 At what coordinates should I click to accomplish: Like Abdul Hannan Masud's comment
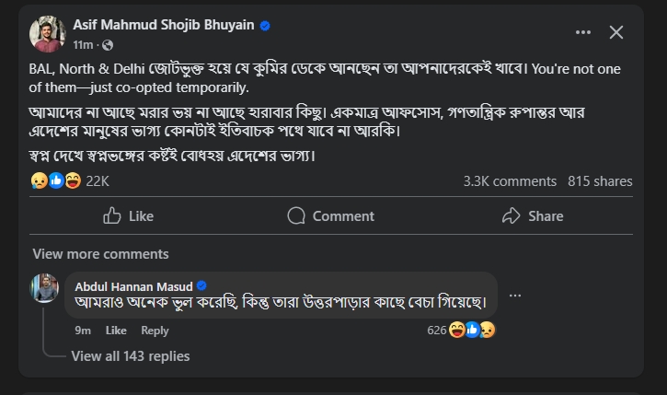(116, 330)
